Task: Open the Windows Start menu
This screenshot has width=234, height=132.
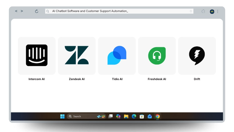Action: pyautogui.click(x=62, y=116)
